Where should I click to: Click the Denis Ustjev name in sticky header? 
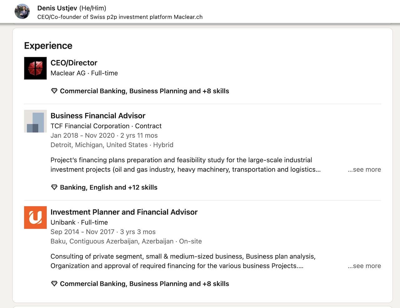point(57,8)
